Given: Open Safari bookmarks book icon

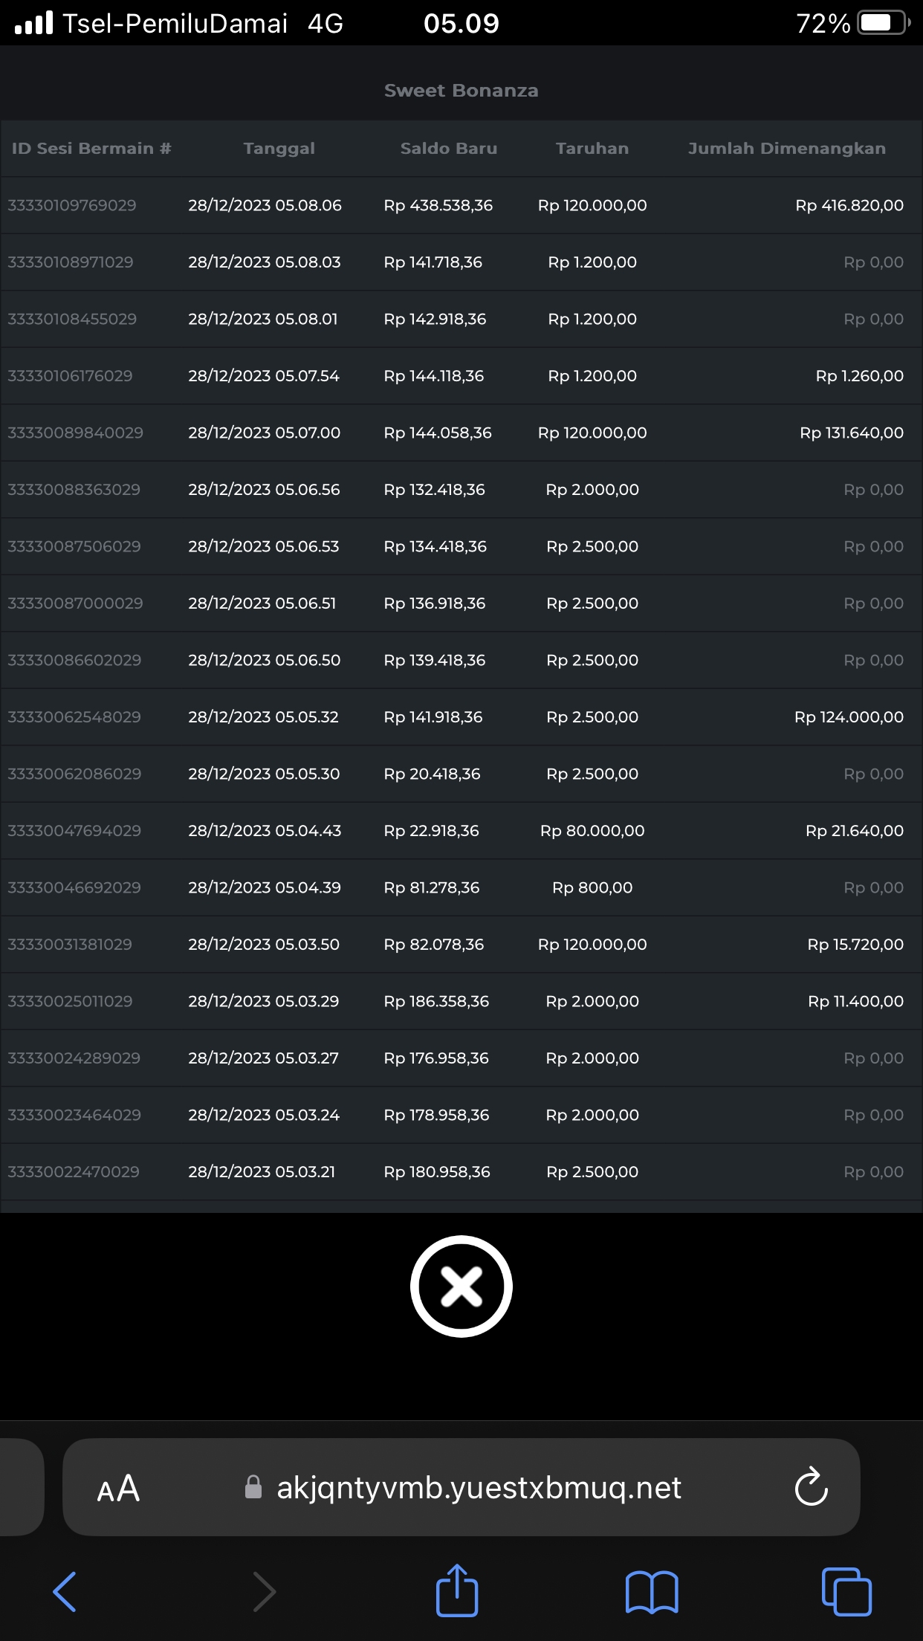Looking at the screenshot, I should coord(652,1591).
